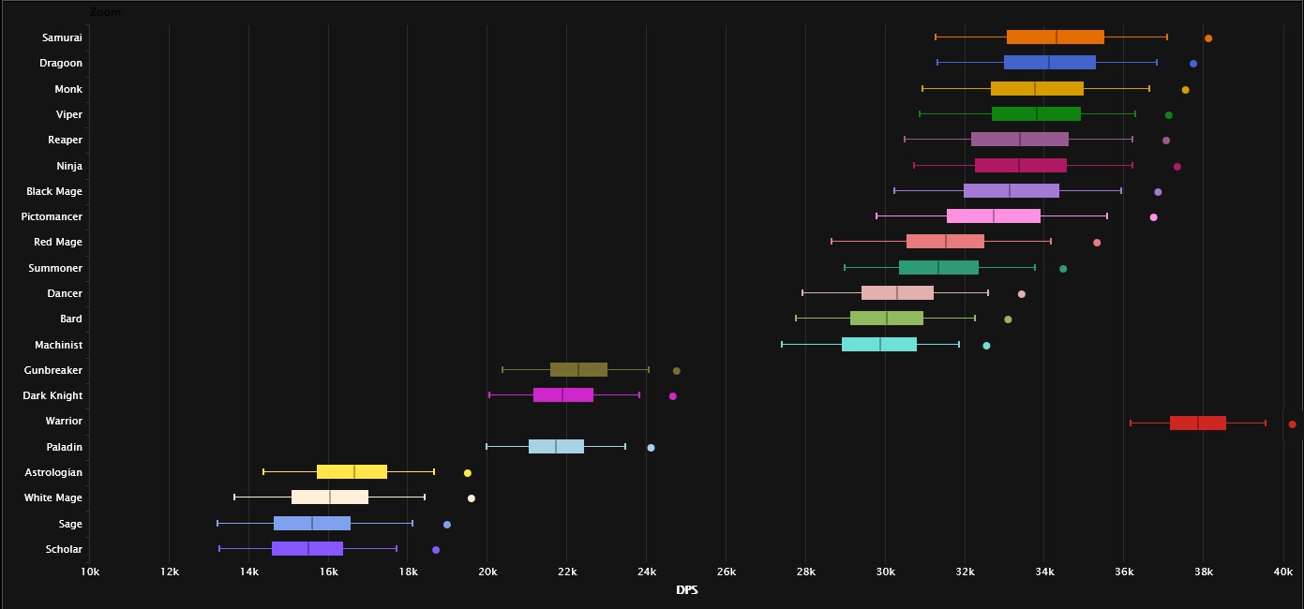This screenshot has height=609, width=1304.
Task: Click the Pictomancer axis label
Action: [52, 216]
